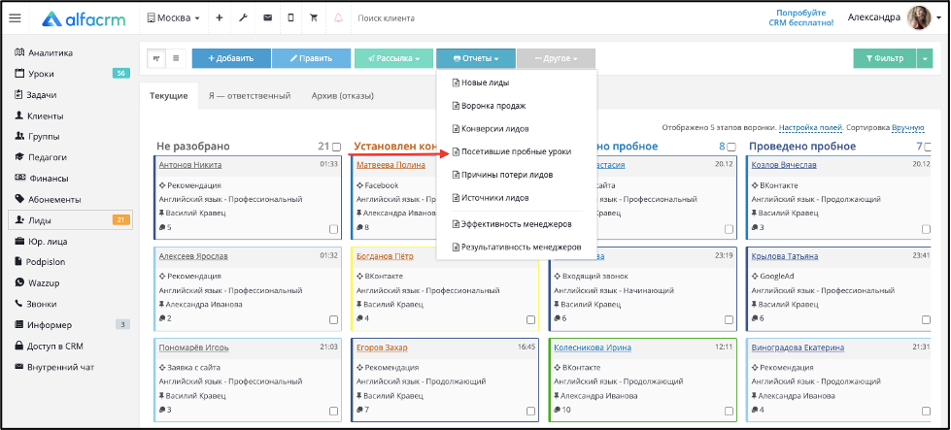
Task: Open the hamburger menu icon
Action: click(15, 18)
